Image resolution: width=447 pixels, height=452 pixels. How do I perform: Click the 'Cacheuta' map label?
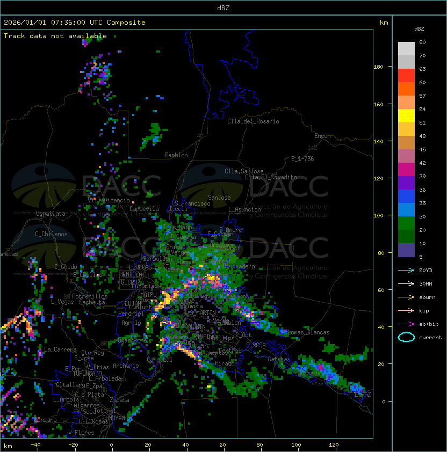coord(92,302)
